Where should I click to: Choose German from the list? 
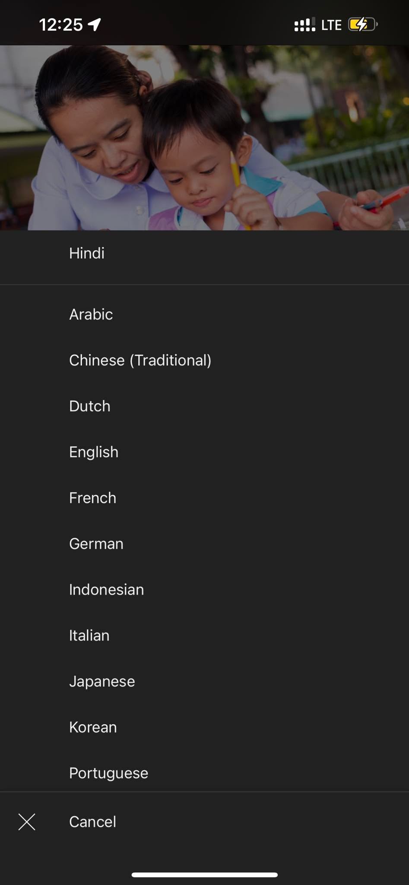click(204, 544)
